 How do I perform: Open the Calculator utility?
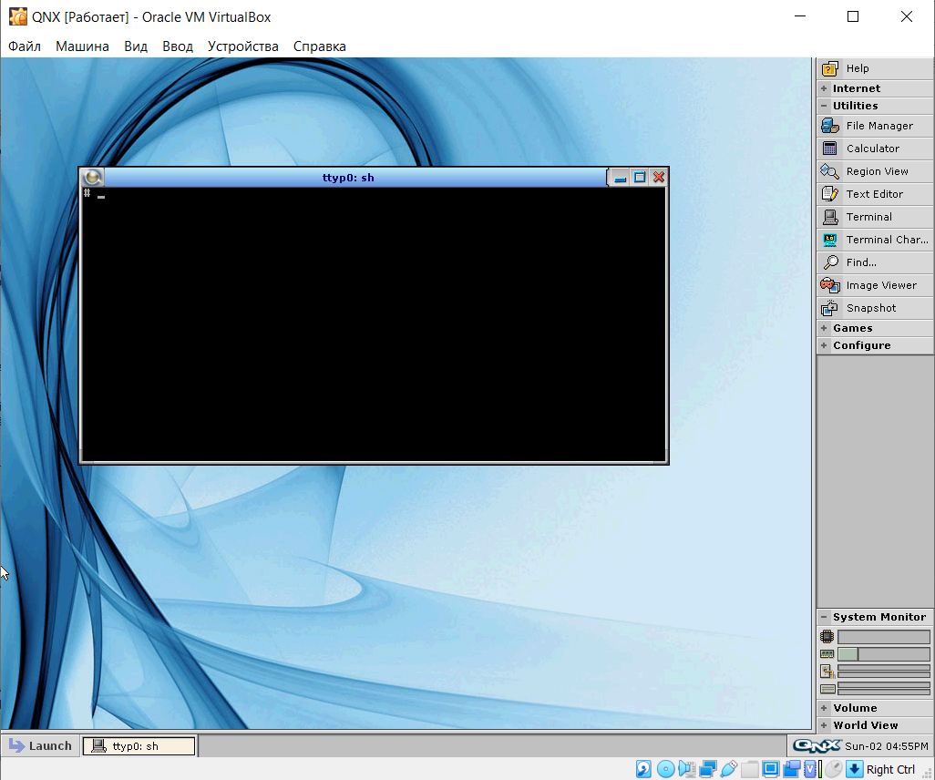(x=874, y=149)
